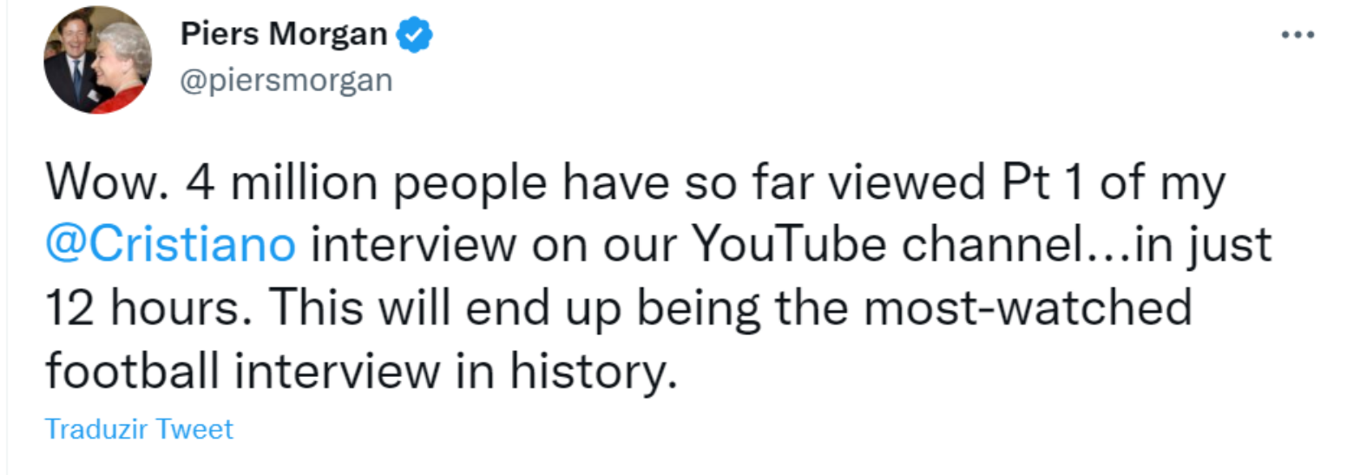Click the Traduzir Tweet link
The image size is (1347, 475).
click(x=139, y=429)
